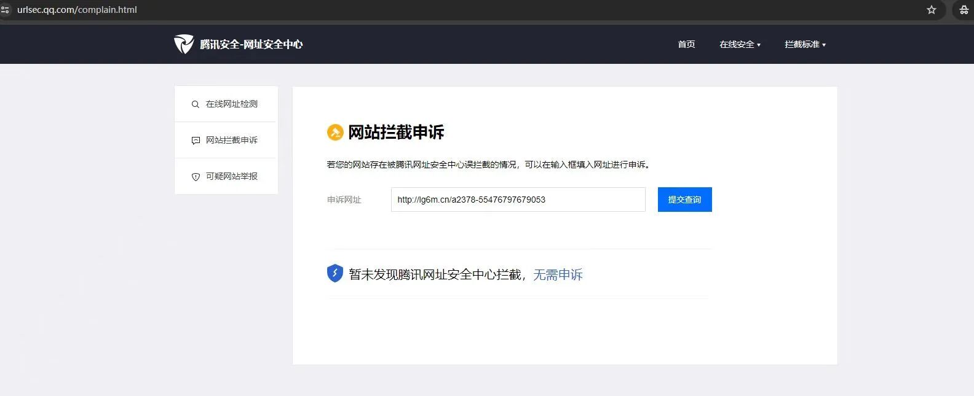Click the magnifier icon beside 在线网址检测

click(x=195, y=104)
